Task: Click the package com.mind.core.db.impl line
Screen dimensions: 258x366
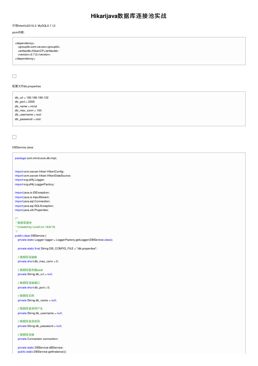Action: tap(36, 158)
